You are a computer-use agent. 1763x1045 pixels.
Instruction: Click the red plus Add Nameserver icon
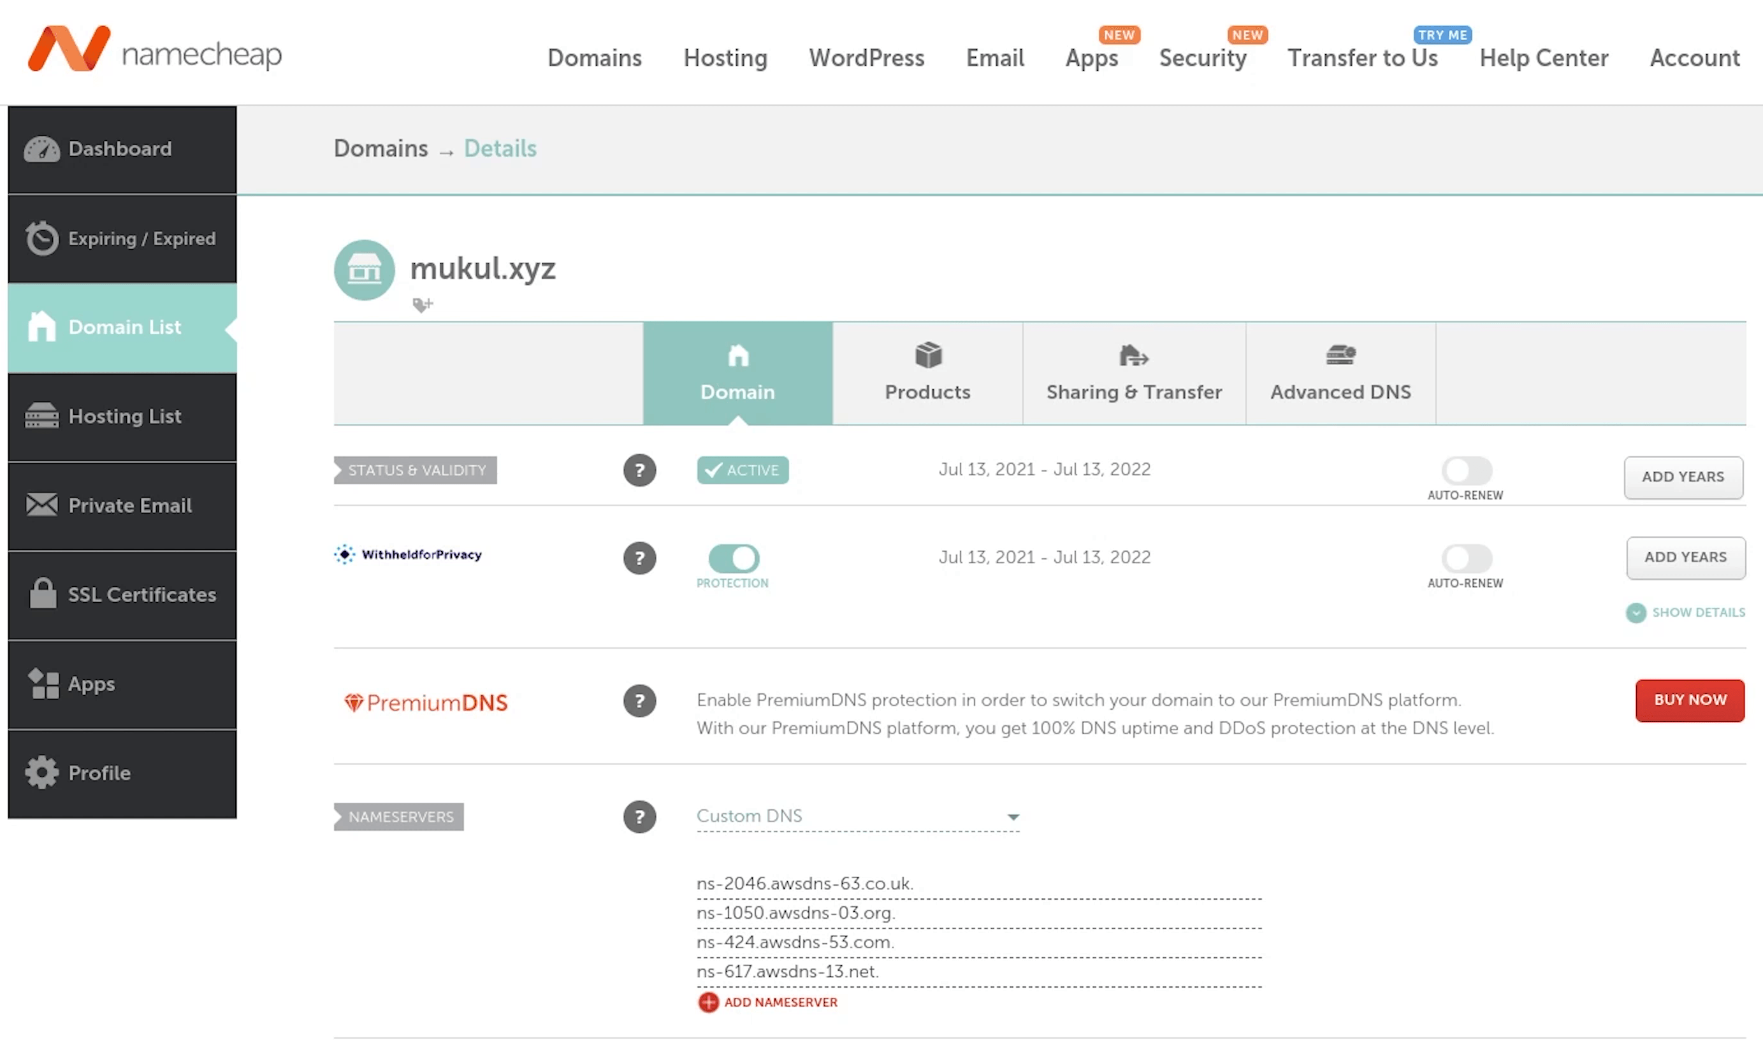click(x=708, y=1002)
